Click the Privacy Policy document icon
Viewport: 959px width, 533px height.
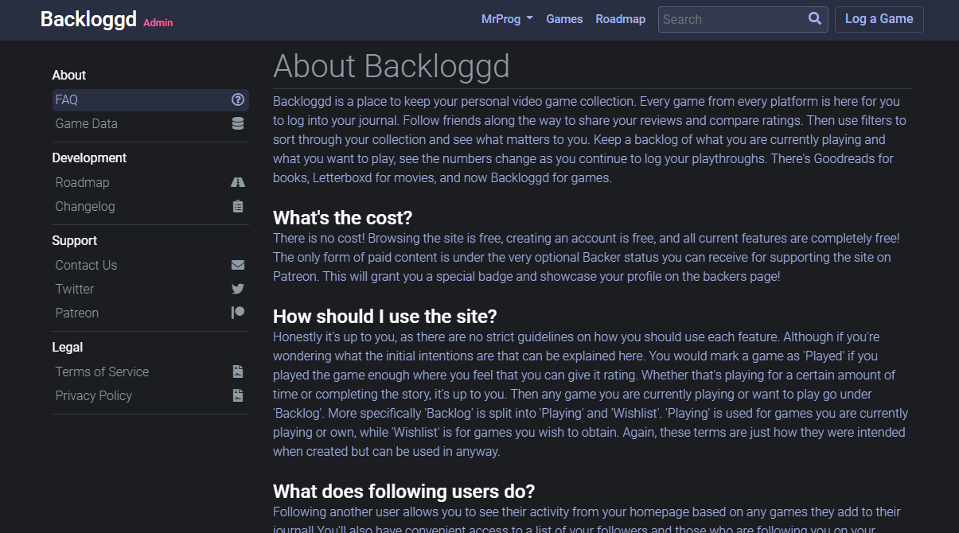[x=237, y=395]
